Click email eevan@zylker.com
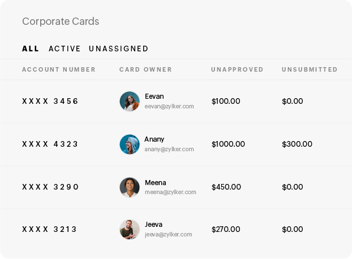 (x=169, y=106)
